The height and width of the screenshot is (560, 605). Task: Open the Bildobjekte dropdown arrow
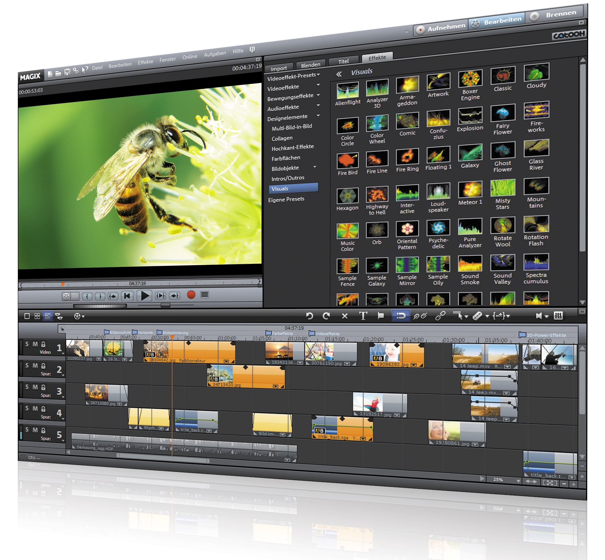coord(315,167)
